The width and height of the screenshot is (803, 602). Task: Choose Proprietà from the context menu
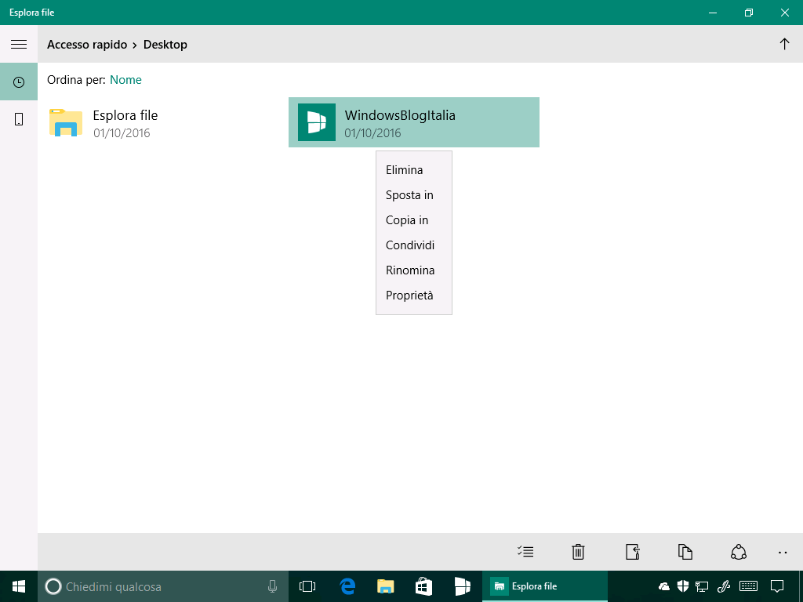coord(414,296)
